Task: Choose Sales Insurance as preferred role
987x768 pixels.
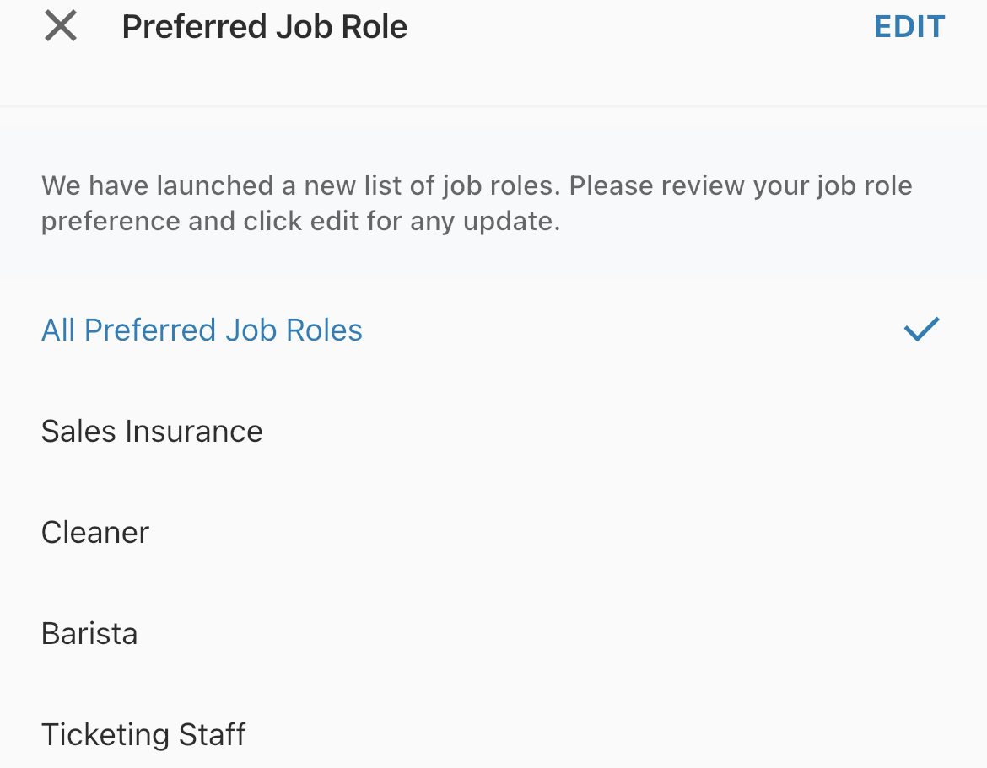Action: [x=152, y=431]
